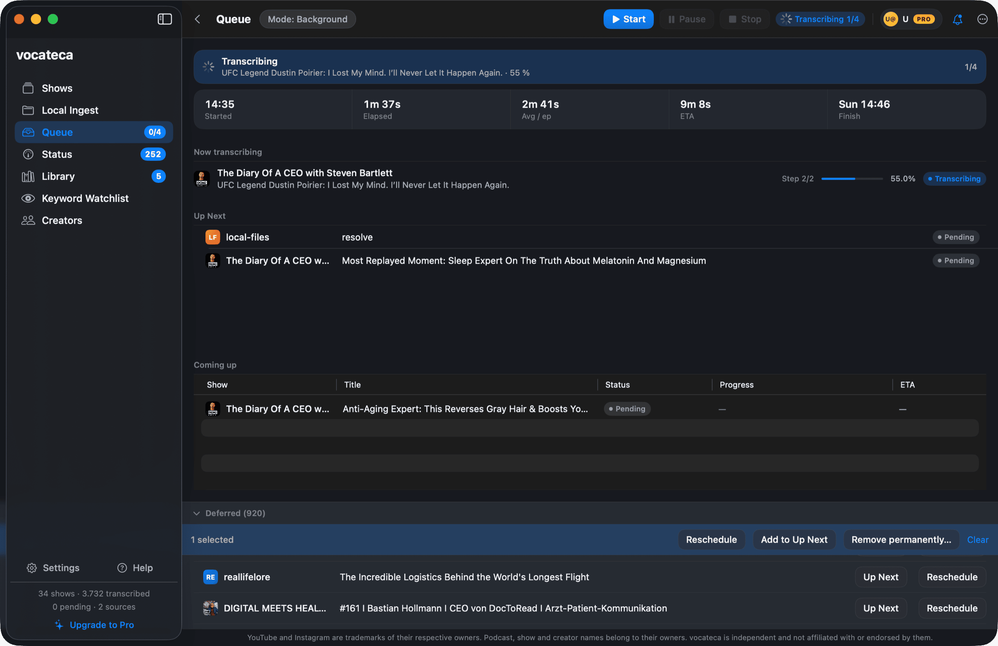998x646 pixels.
Task: Click Up Next for DIGITAL MEETS HEAL... row
Action: coord(881,608)
